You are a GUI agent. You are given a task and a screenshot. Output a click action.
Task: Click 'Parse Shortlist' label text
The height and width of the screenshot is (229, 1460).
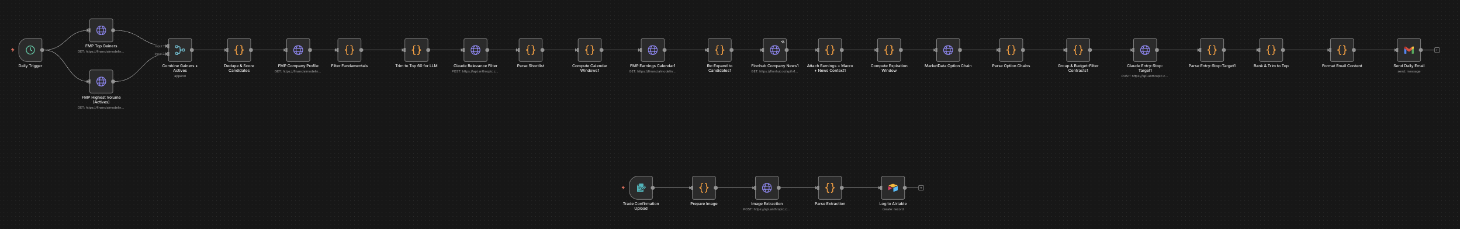click(x=531, y=66)
